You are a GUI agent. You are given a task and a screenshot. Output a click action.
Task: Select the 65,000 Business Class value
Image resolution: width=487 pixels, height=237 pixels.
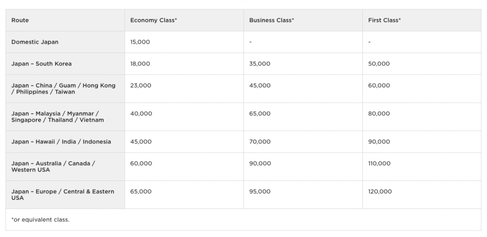point(260,114)
